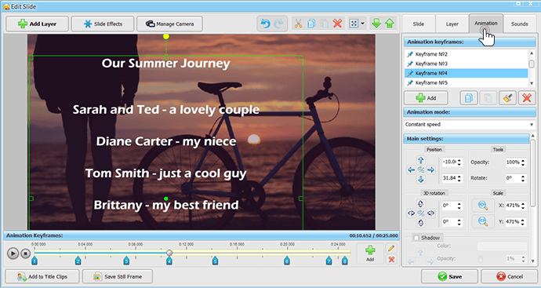Select keyframe marker 2 on the timeline

coord(78,261)
